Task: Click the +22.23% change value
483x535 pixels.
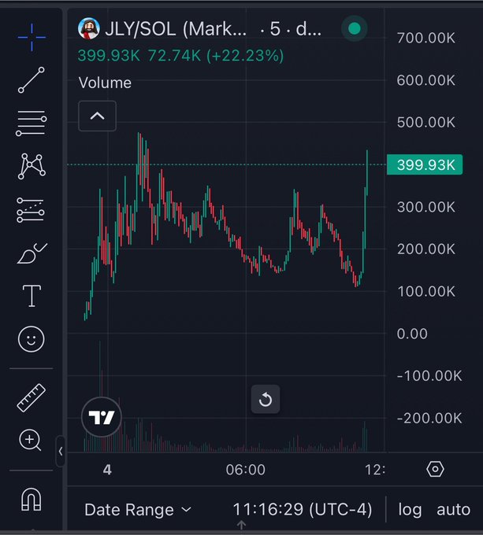Action: click(245, 56)
